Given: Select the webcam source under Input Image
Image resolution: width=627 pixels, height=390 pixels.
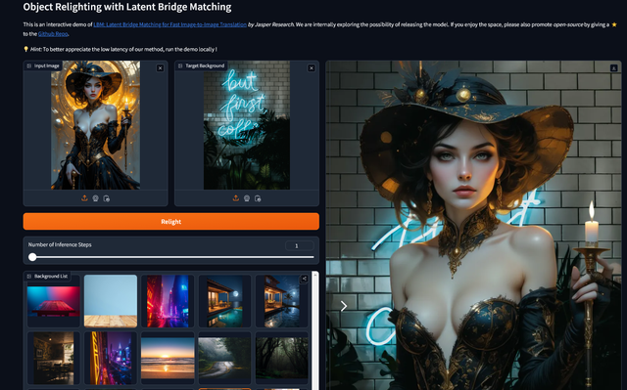Looking at the screenshot, I should (95, 198).
